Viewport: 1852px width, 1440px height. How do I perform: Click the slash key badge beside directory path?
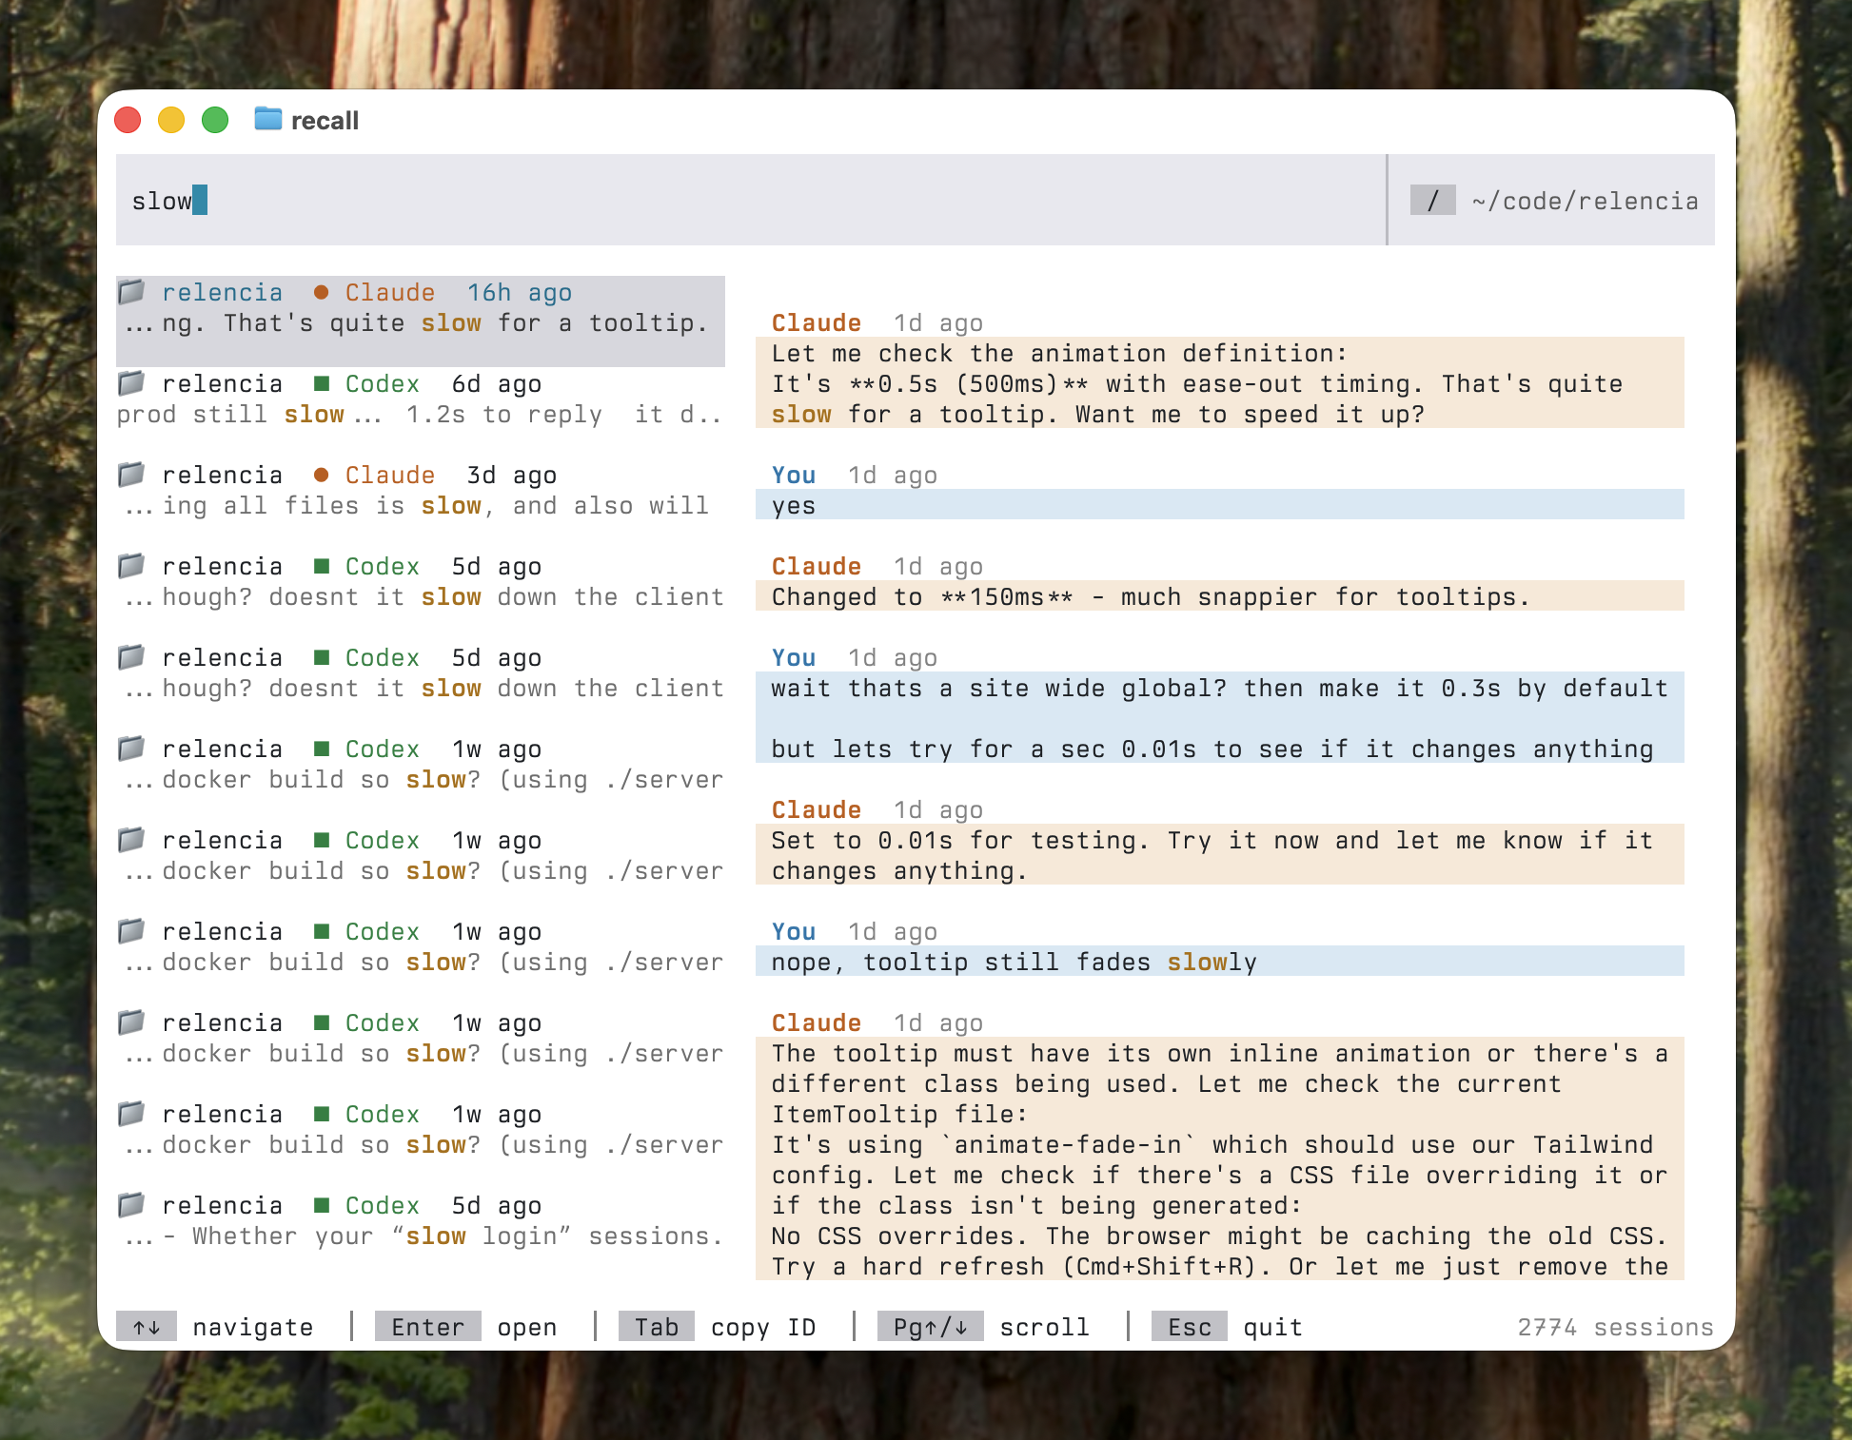1432,201
